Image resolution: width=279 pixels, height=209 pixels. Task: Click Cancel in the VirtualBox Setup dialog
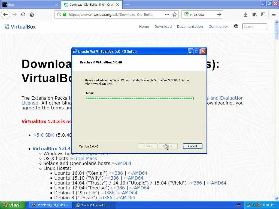click(192, 146)
